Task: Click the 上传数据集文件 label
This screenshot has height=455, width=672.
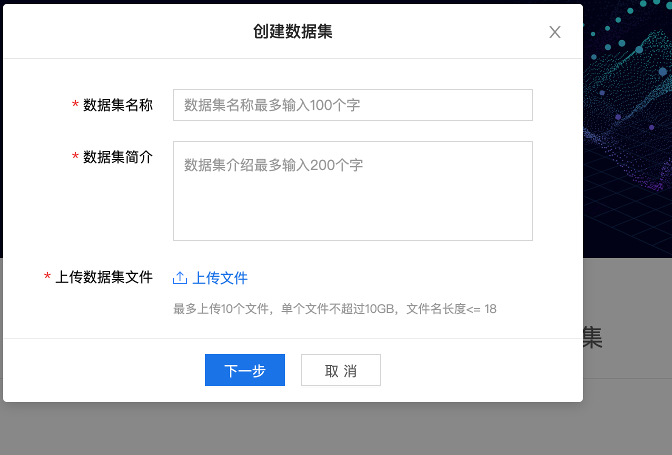Action: [x=104, y=277]
